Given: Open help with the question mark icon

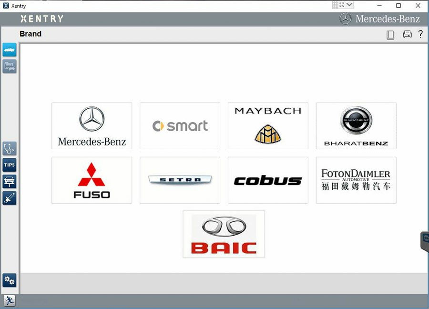Looking at the screenshot, I should [420, 34].
